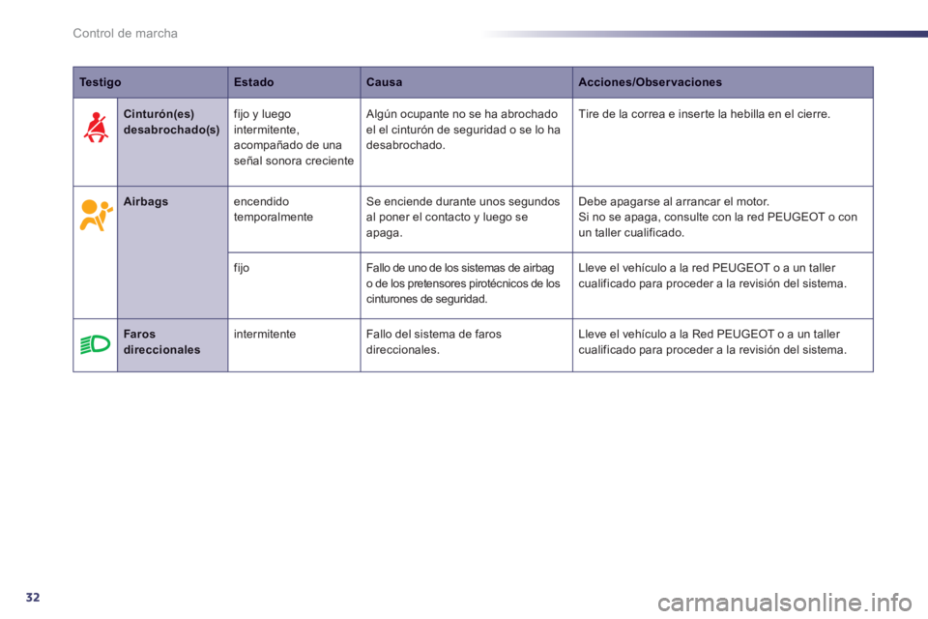The width and height of the screenshot is (928, 619).
Task: Select the 'Testigo' column header
Action: [151, 82]
